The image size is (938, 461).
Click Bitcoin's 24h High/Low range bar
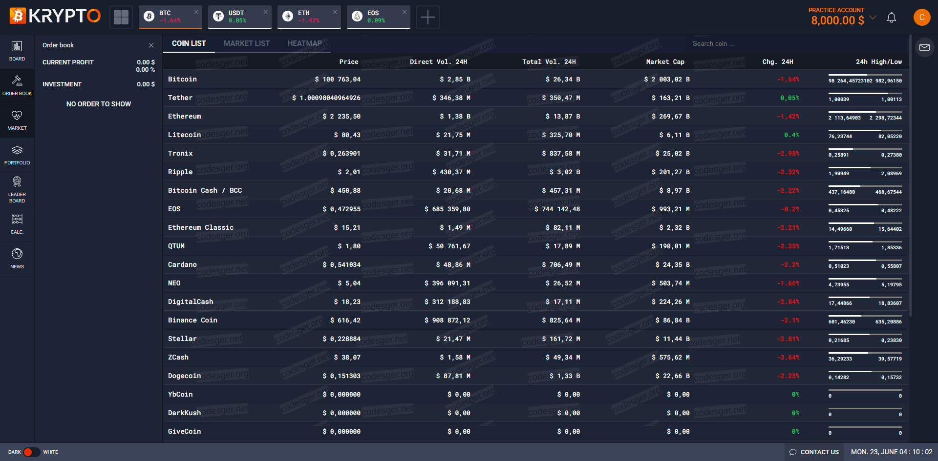pos(865,75)
